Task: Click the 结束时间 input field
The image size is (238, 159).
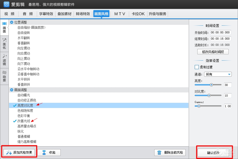Action: [x=221, y=39]
